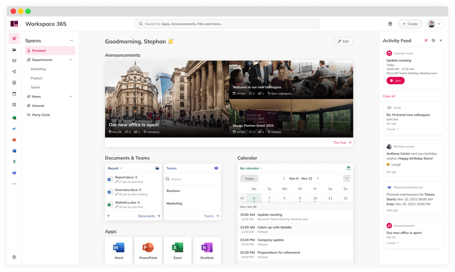Click the Clear all link

389,96
